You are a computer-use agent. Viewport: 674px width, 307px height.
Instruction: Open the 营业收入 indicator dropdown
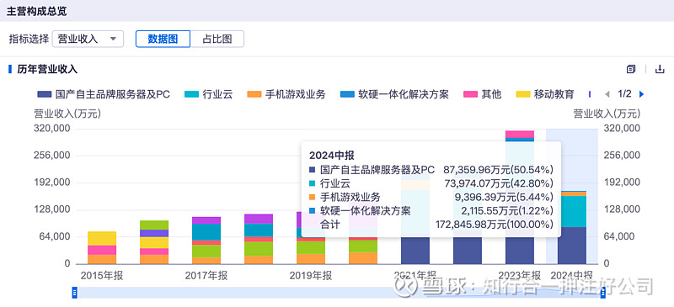click(88, 39)
